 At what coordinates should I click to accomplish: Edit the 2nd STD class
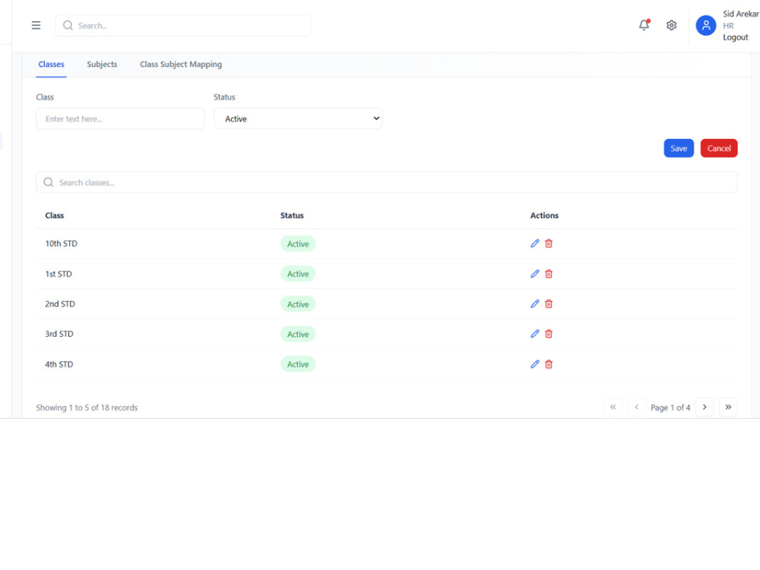[534, 304]
